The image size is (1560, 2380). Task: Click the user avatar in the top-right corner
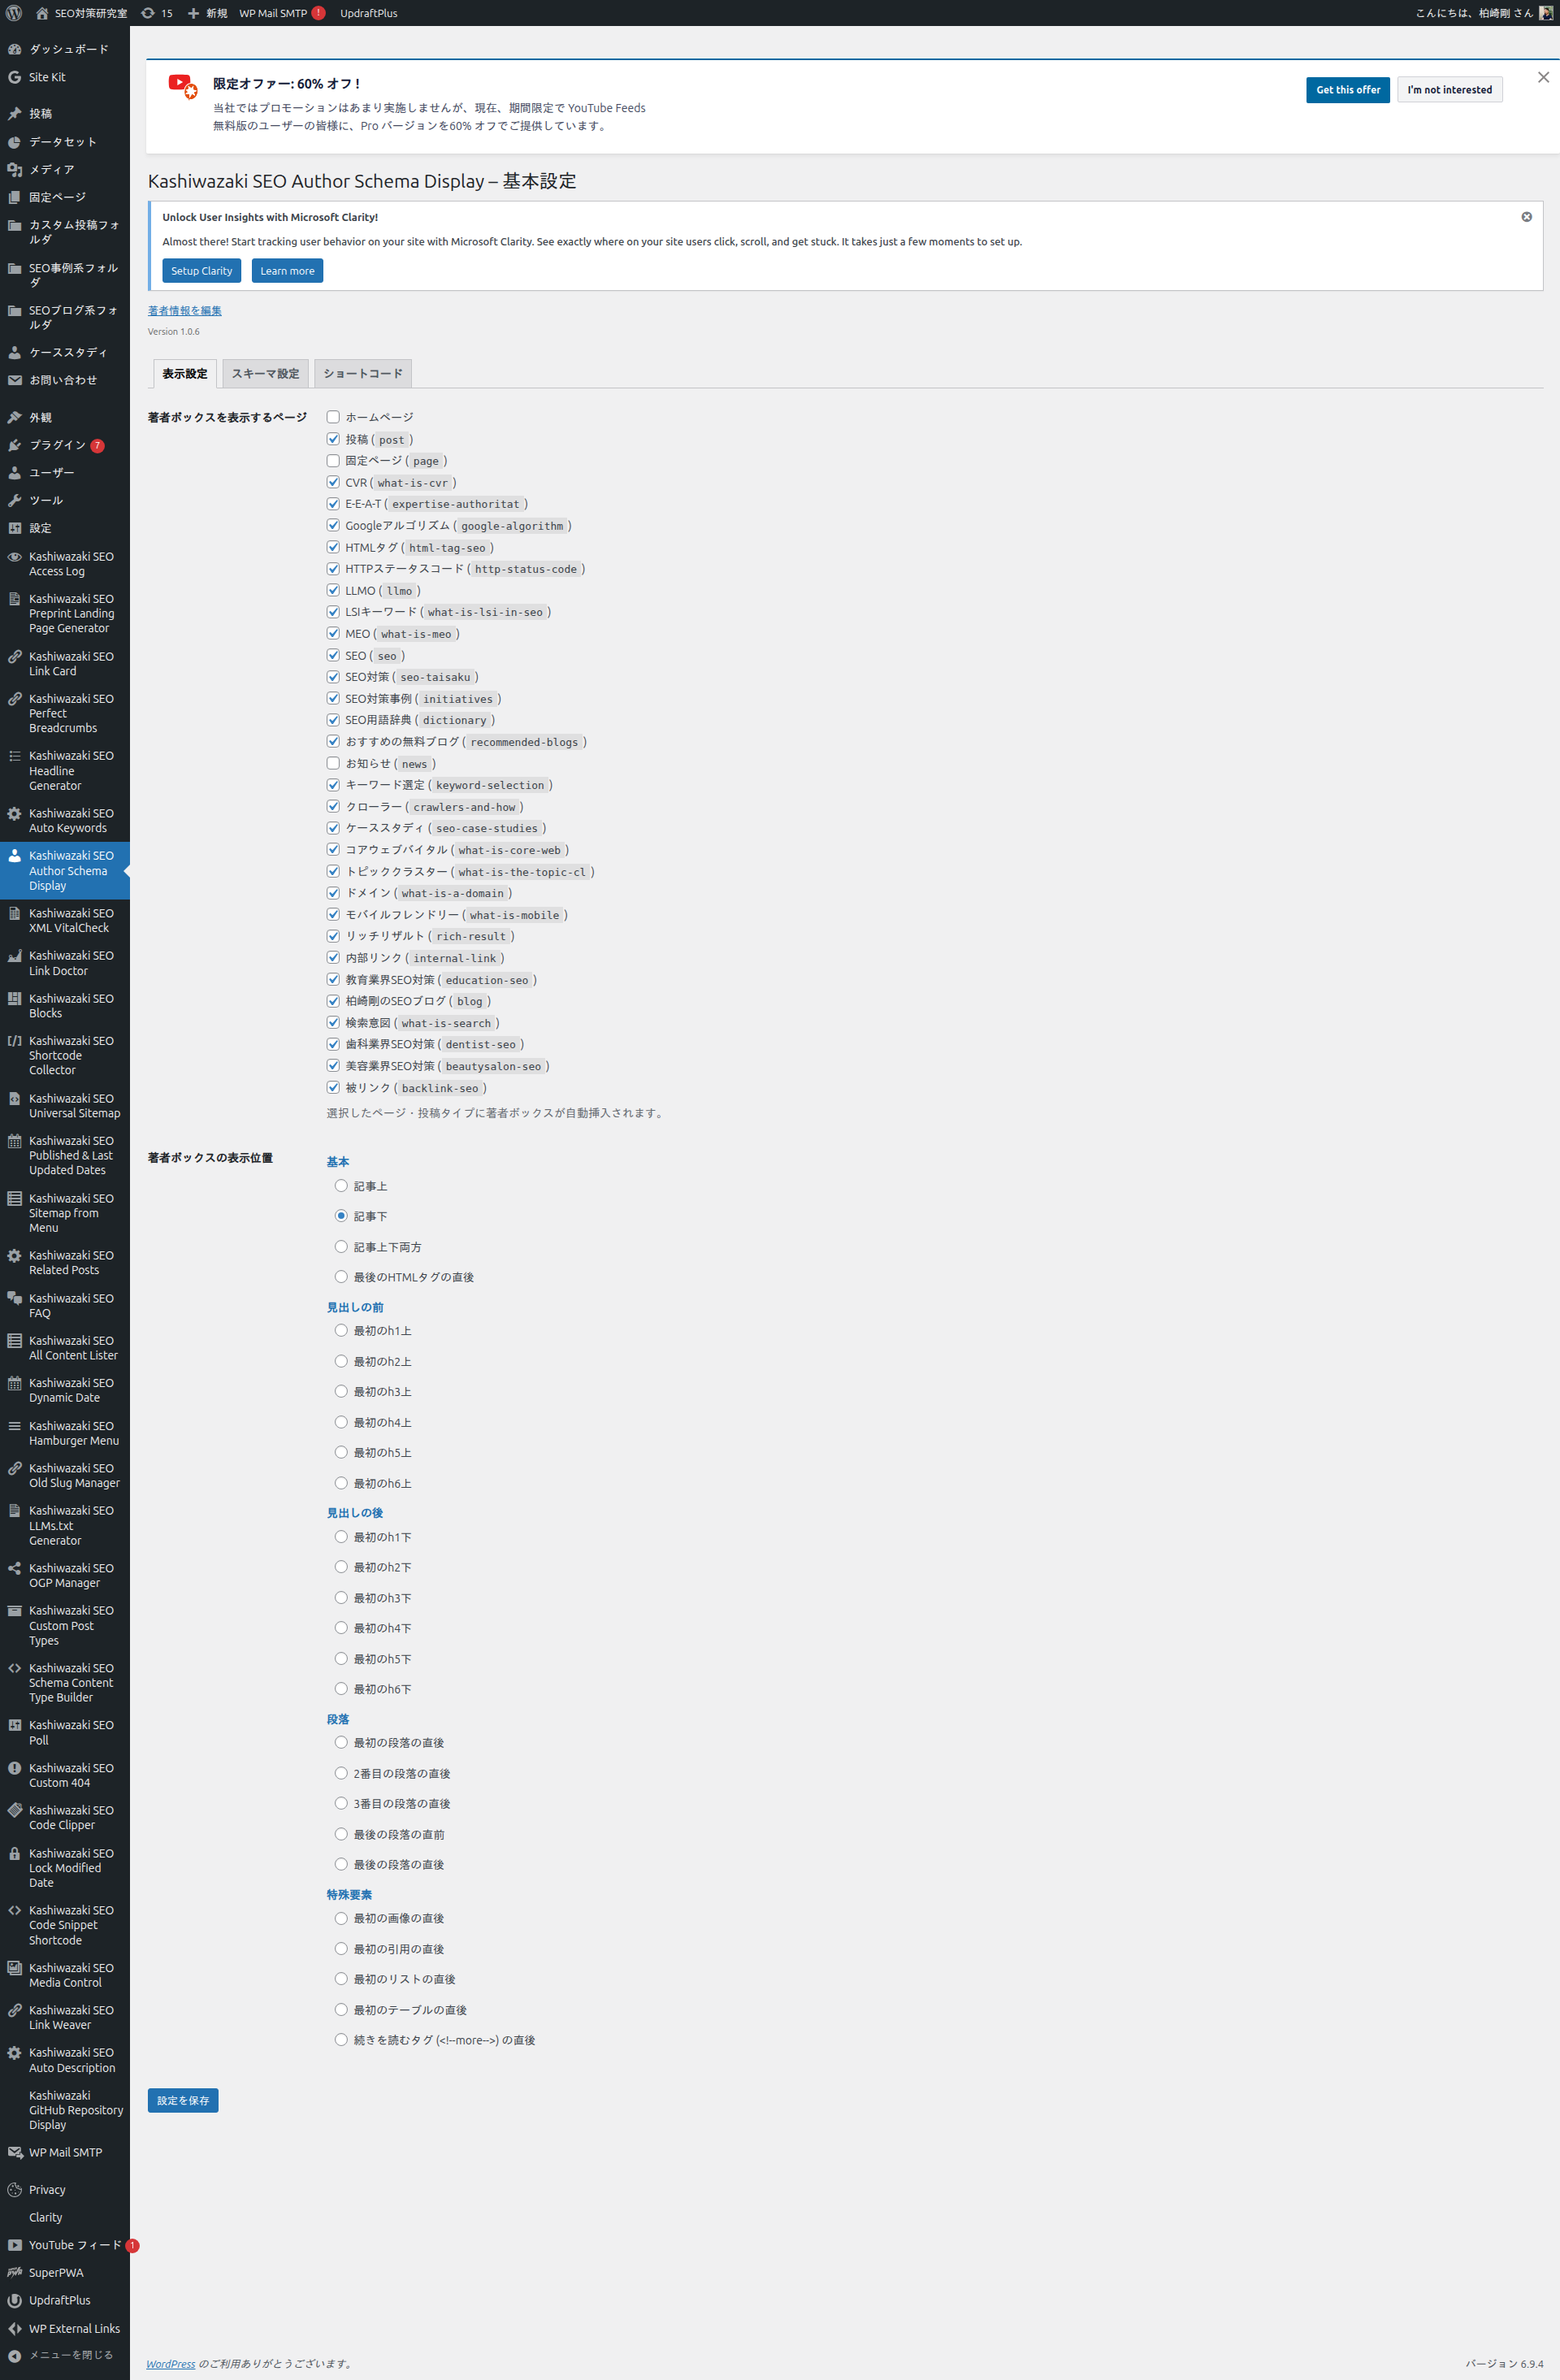(x=1546, y=13)
